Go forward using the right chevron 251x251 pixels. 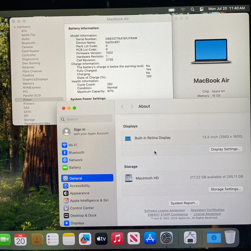pos(132,106)
